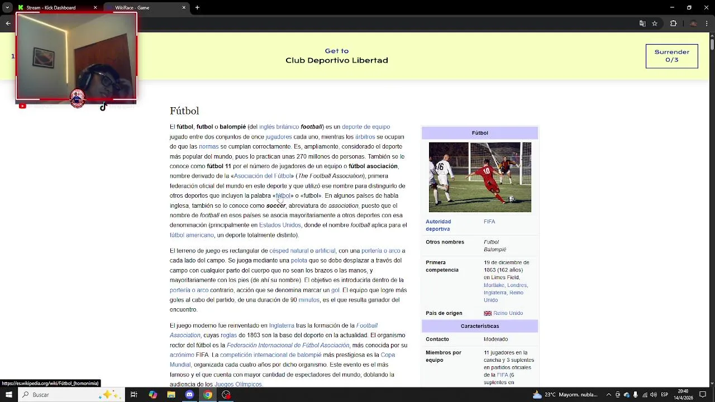Open the 'jugadores' link
The height and width of the screenshot is (402, 715).
pos(278,137)
